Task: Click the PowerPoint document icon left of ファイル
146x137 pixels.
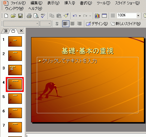Action: coord(6,3)
